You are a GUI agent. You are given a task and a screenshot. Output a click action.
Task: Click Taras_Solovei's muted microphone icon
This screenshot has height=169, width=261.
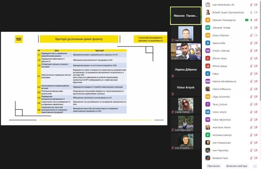[251, 104]
